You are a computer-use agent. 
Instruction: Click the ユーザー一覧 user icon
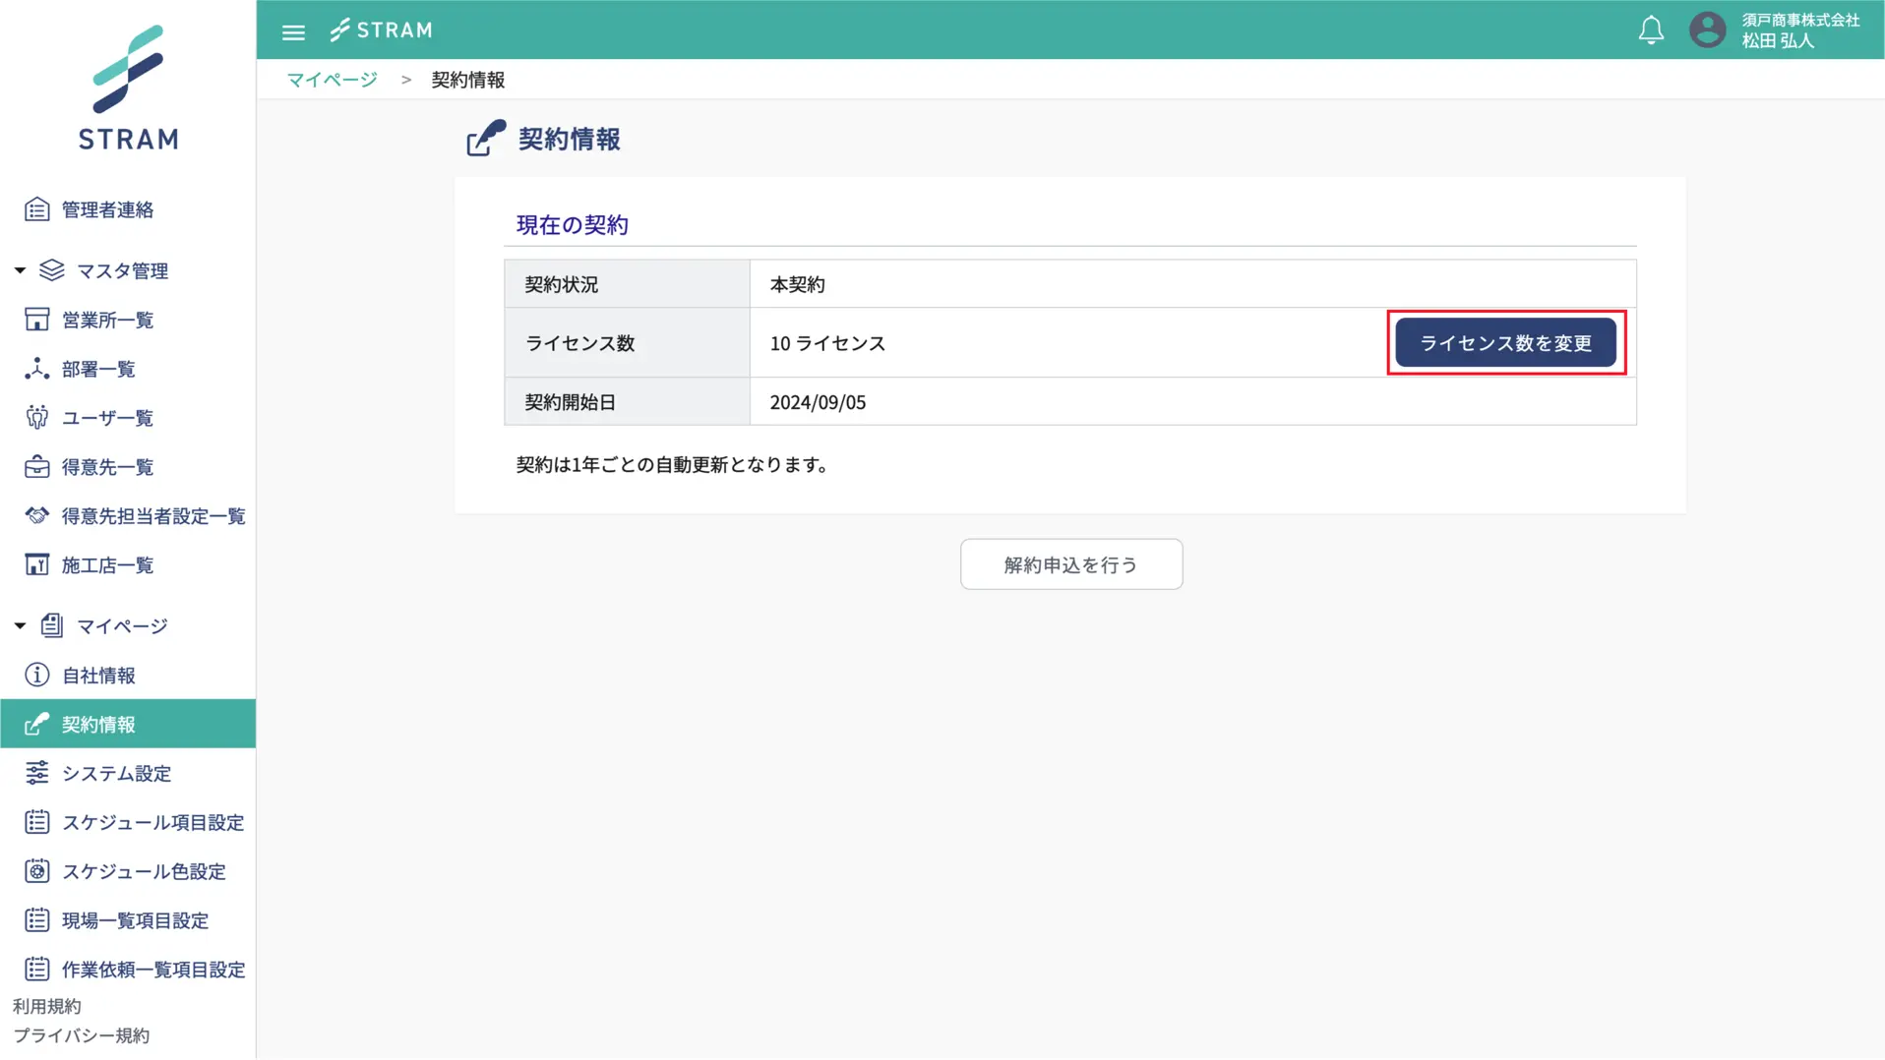pos(37,418)
